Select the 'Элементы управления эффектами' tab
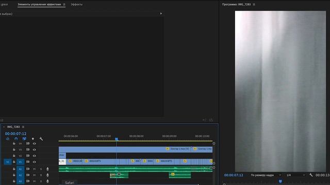Viewport: 330px width, 185px height. click(39, 5)
